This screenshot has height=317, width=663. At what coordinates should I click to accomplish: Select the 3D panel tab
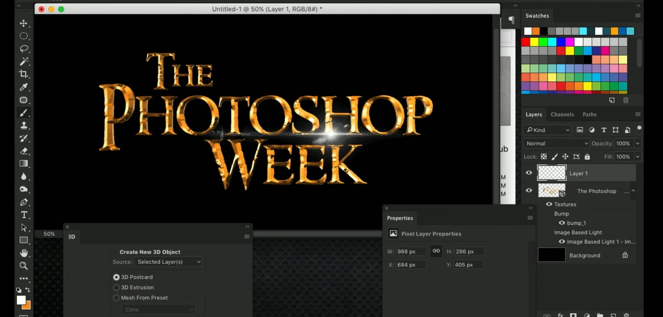[x=71, y=236]
